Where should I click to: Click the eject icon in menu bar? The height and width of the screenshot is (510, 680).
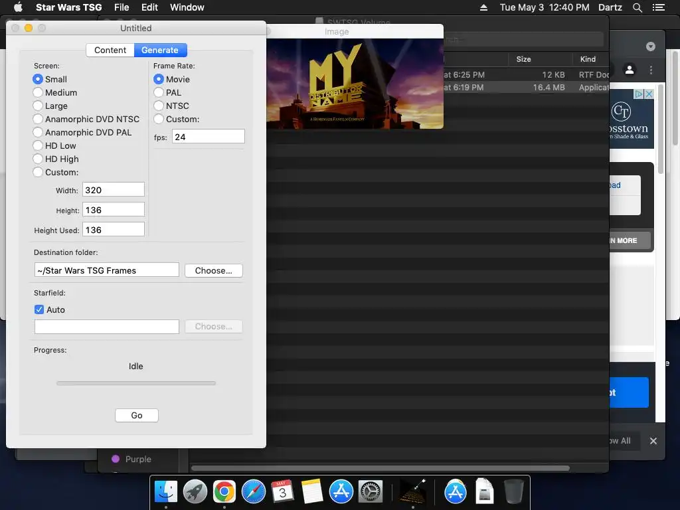(x=483, y=7)
